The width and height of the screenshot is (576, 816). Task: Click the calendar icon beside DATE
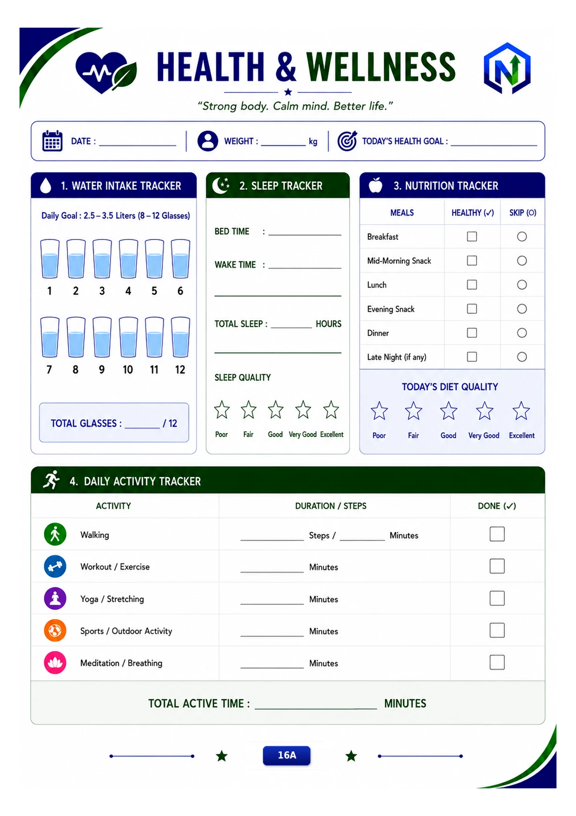52,141
